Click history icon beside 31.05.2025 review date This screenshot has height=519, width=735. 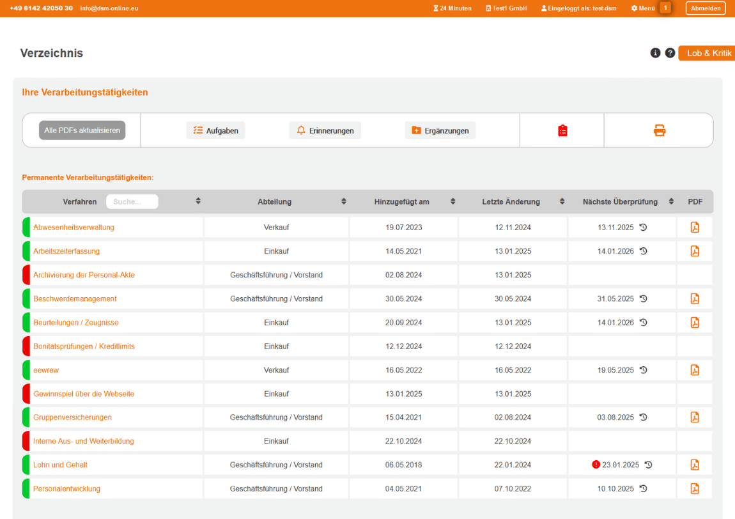pyautogui.click(x=644, y=298)
